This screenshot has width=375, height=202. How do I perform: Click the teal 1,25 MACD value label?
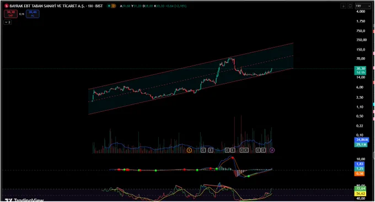360,169
